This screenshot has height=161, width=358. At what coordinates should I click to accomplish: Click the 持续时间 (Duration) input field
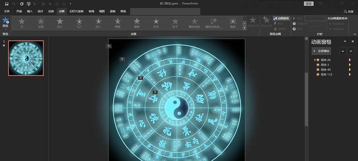click(x=317, y=24)
